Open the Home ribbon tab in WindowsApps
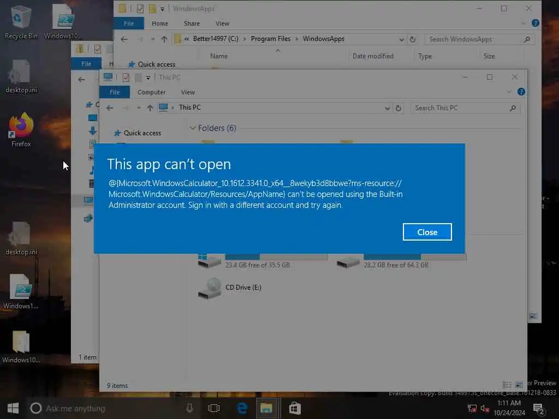The height and width of the screenshot is (419, 559). click(x=160, y=23)
